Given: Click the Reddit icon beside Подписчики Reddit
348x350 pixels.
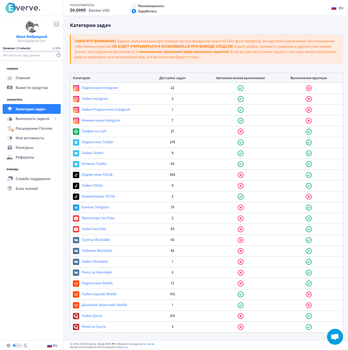Looking at the screenshot, I should pyautogui.click(x=76, y=284).
